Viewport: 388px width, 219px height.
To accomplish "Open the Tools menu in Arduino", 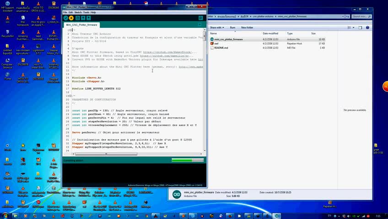I will pos(86,12).
